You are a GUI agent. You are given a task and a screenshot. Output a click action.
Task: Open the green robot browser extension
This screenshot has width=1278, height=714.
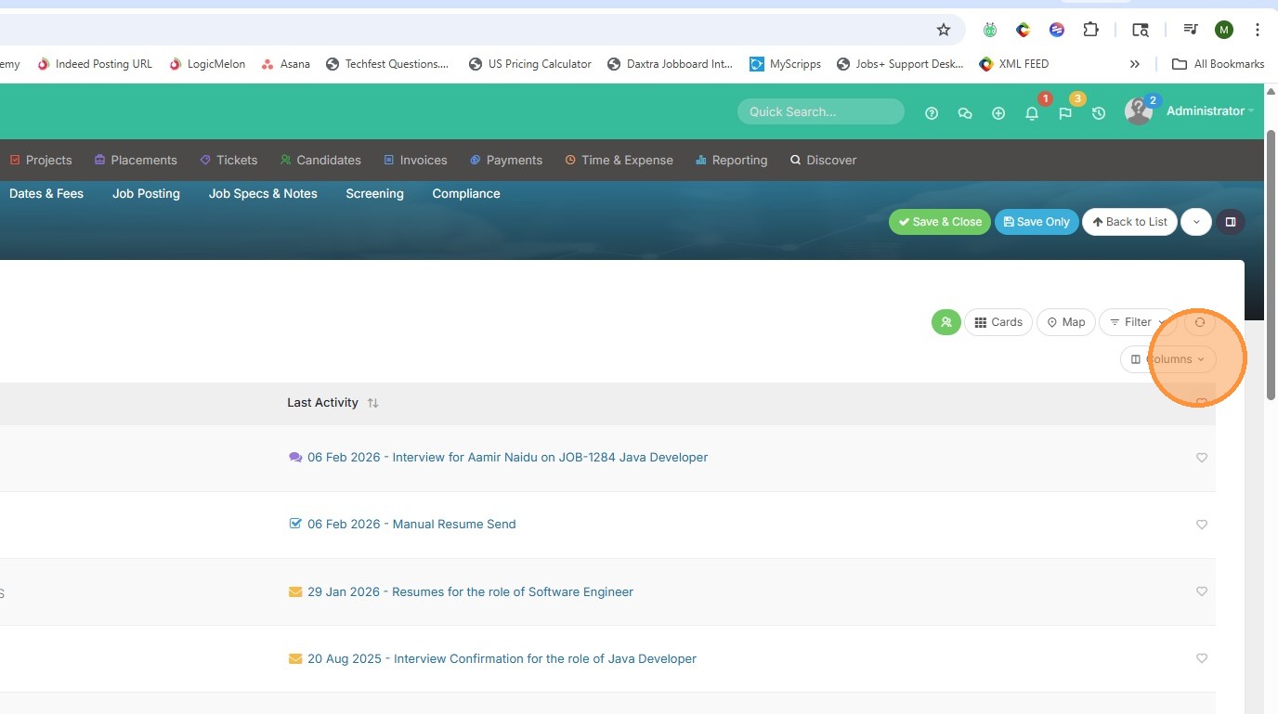pyautogui.click(x=991, y=30)
